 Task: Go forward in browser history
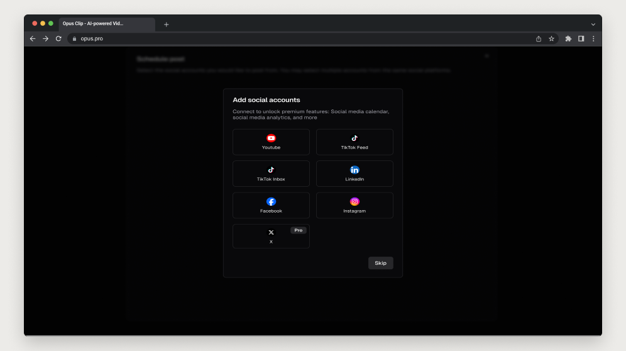click(45, 39)
